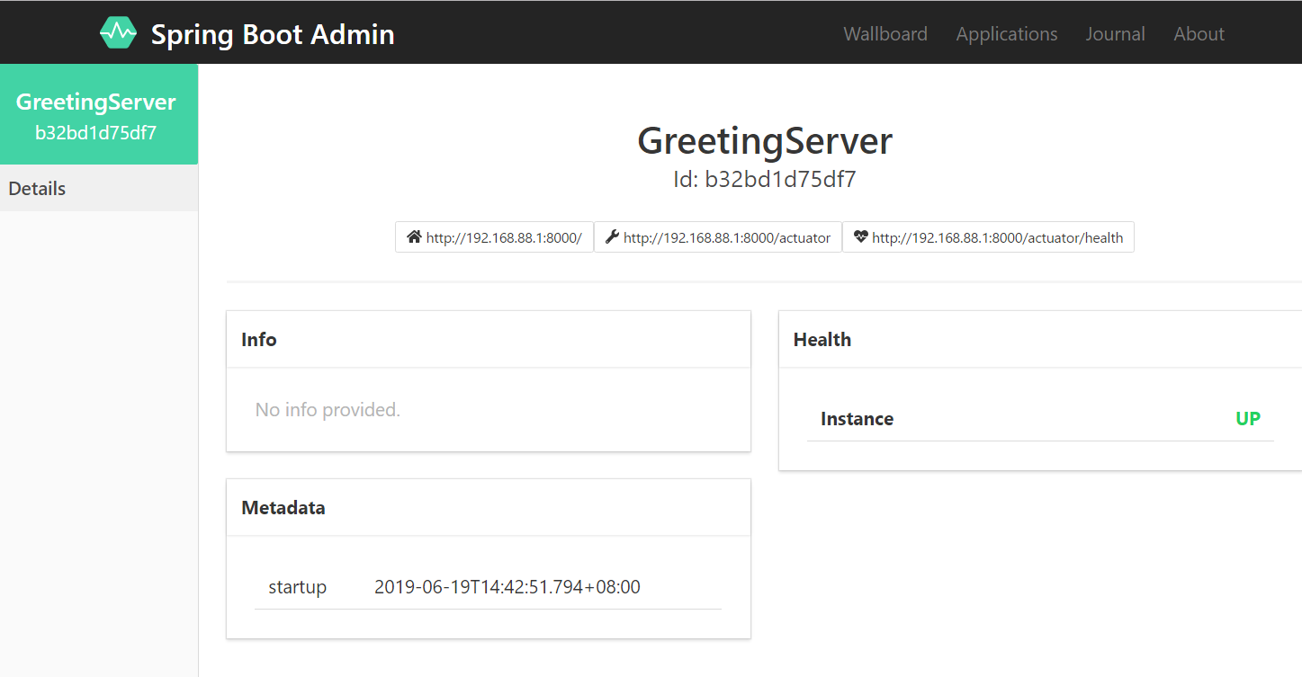Viewport: 1302px width, 677px height.
Task: Click the 'No info provided.' message
Action: coord(328,410)
